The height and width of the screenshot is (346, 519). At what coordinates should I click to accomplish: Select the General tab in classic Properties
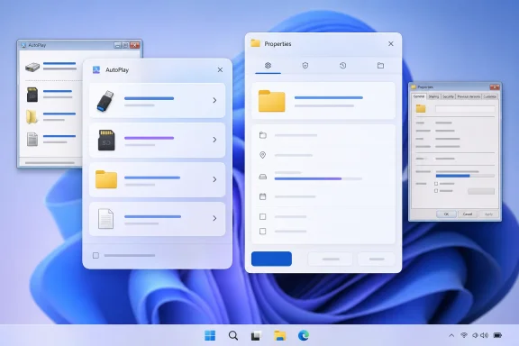click(419, 96)
